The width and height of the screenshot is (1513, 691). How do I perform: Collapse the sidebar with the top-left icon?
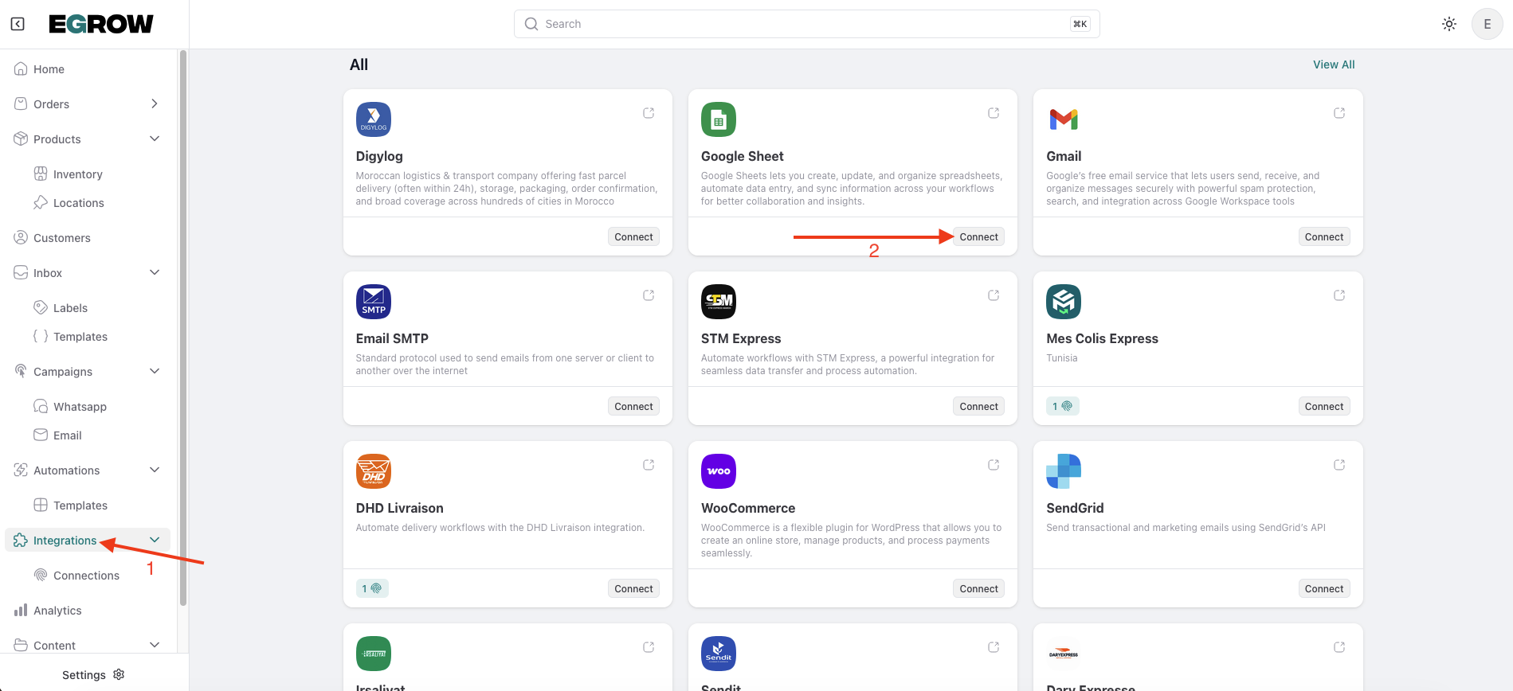coord(18,24)
